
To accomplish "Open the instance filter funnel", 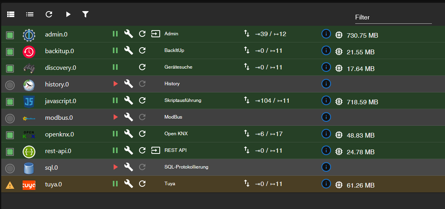I will 85,14.
